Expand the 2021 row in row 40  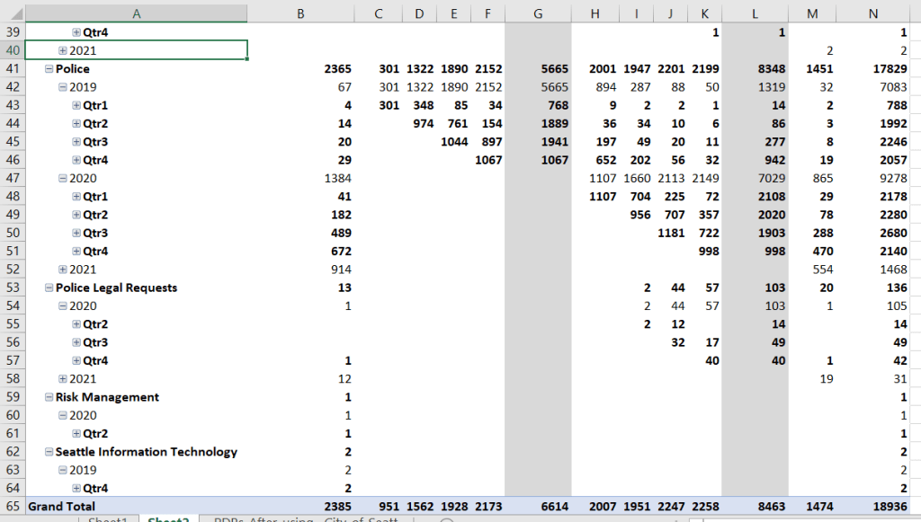click(x=63, y=50)
